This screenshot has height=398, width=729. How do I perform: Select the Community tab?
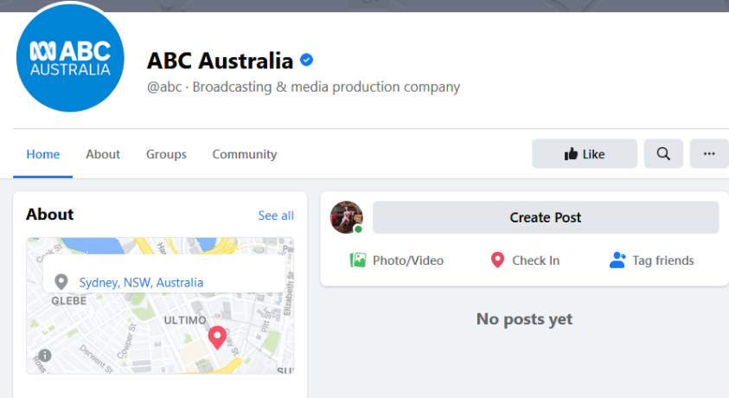[x=245, y=154]
